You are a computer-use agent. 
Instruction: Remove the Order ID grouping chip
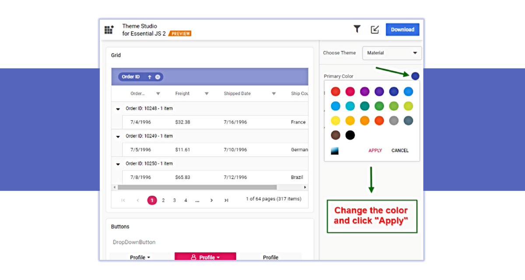pos(157,77)
